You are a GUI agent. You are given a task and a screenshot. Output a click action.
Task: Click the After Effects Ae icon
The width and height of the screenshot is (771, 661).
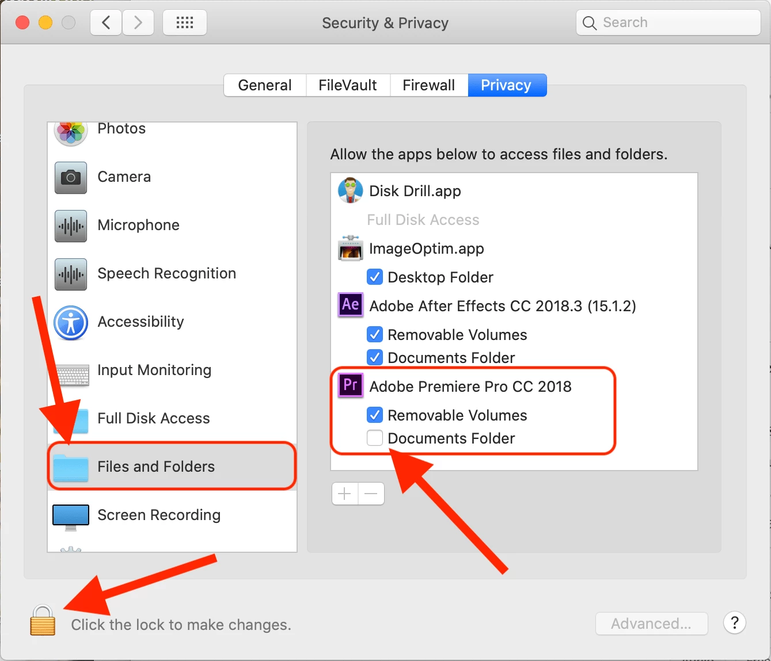tap(351, 305)
